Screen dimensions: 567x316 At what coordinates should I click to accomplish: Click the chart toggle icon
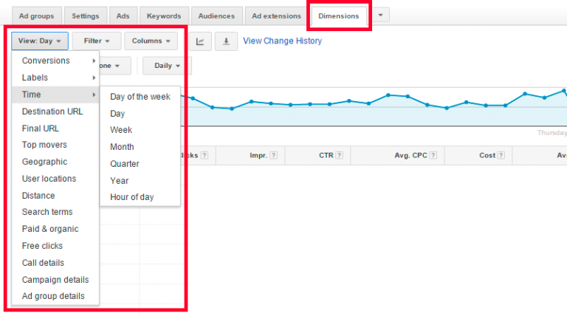pyautogui.click(x=200, y=41)
